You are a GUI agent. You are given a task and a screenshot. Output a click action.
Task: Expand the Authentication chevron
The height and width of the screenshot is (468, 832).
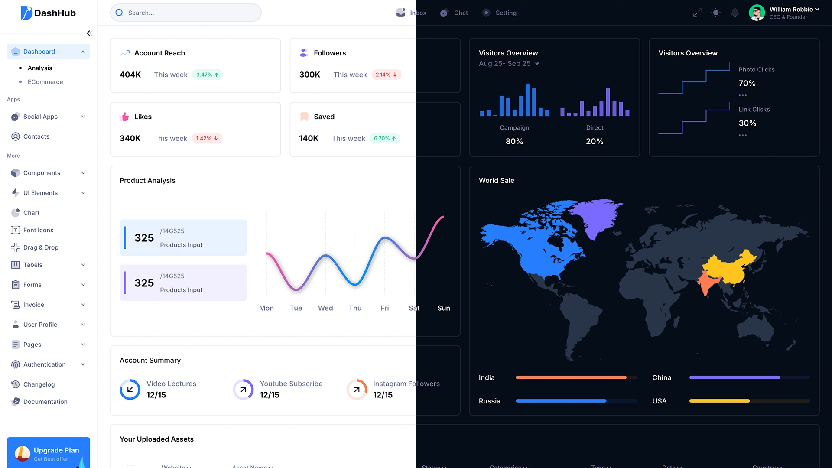[83, 364]
